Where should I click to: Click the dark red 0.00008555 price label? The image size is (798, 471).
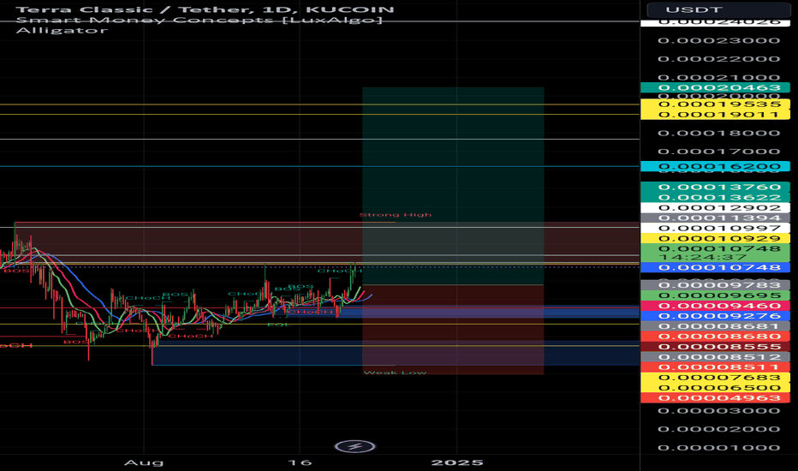716,347
